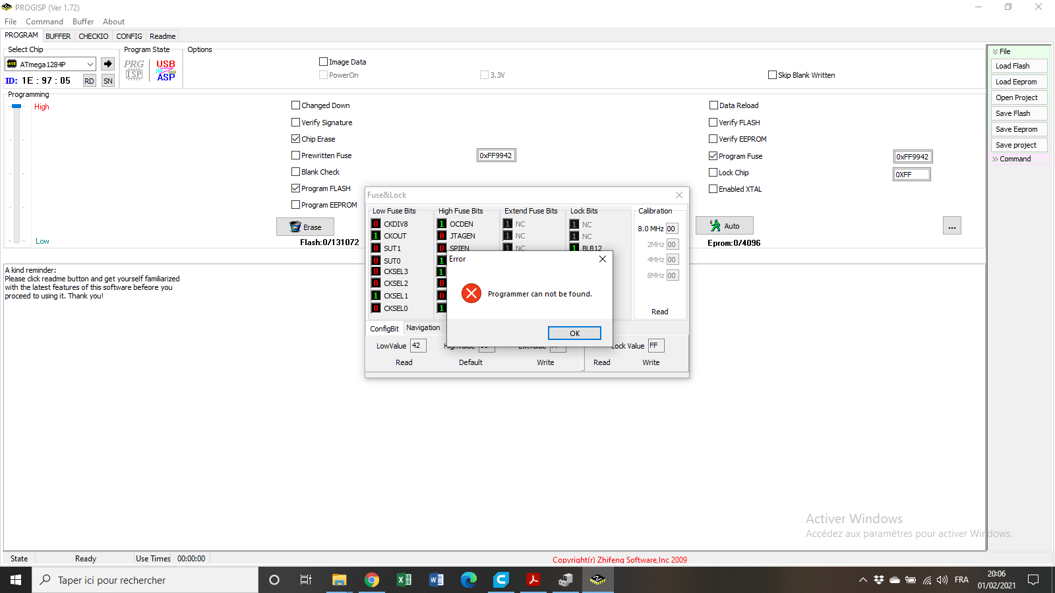Uncheck Program FLASH option
The width and height of the screenshot is (1055, 593).
295,188
